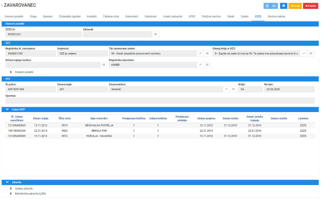Screen dimensions: 323x200
Task: Clear Zavarovalnica field with eraser icon
Action: click(x=226, y=89)
